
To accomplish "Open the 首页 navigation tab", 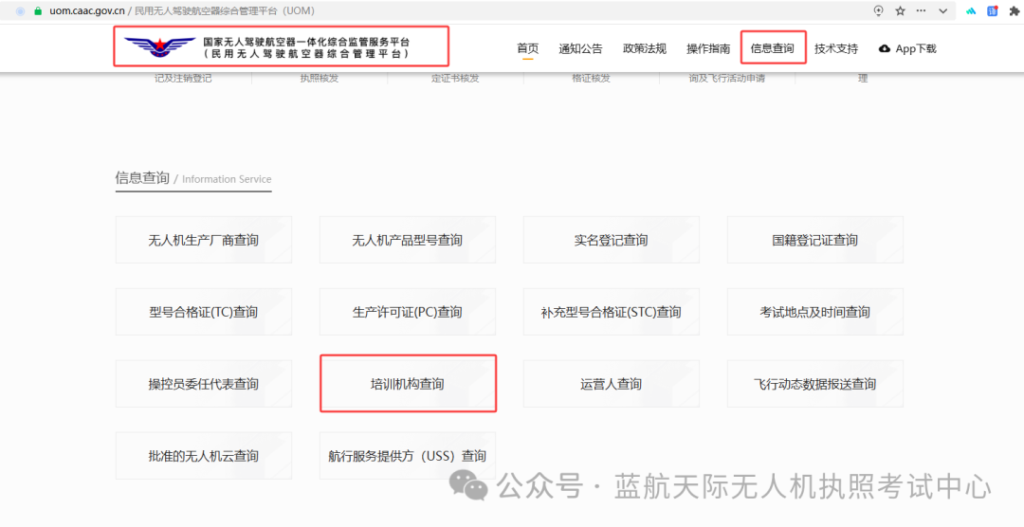I will [527, 48].
